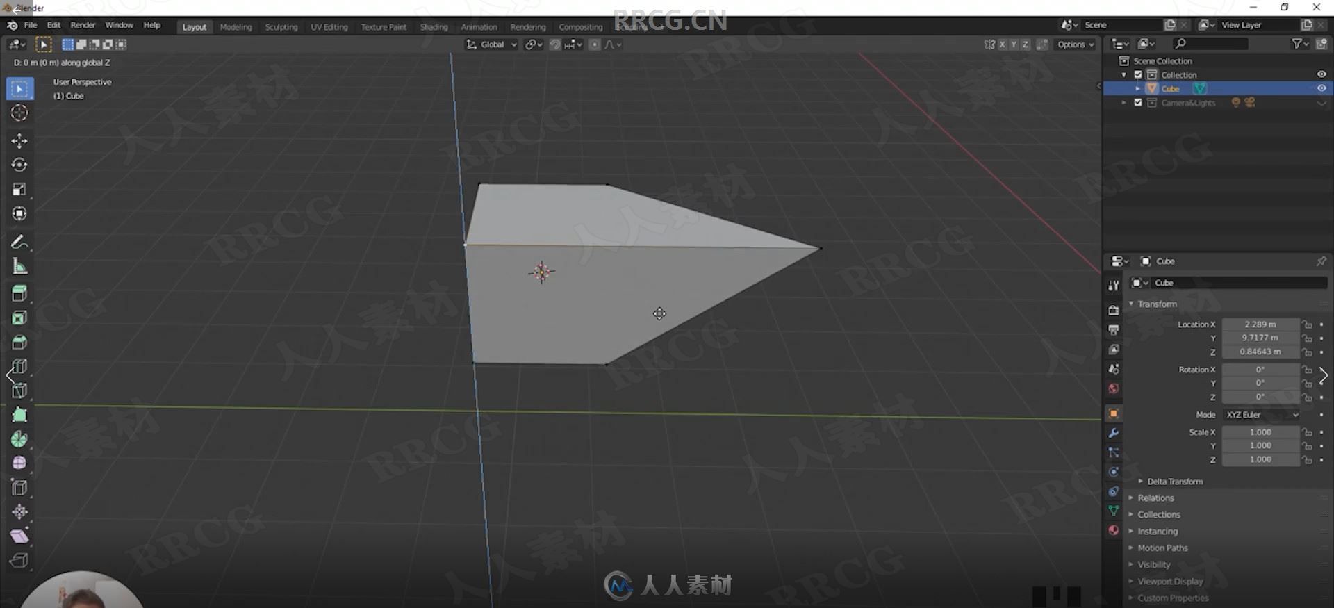Open the Material properties tab
Screen dimensions: 1334x608
click(x=1114, y=530)
